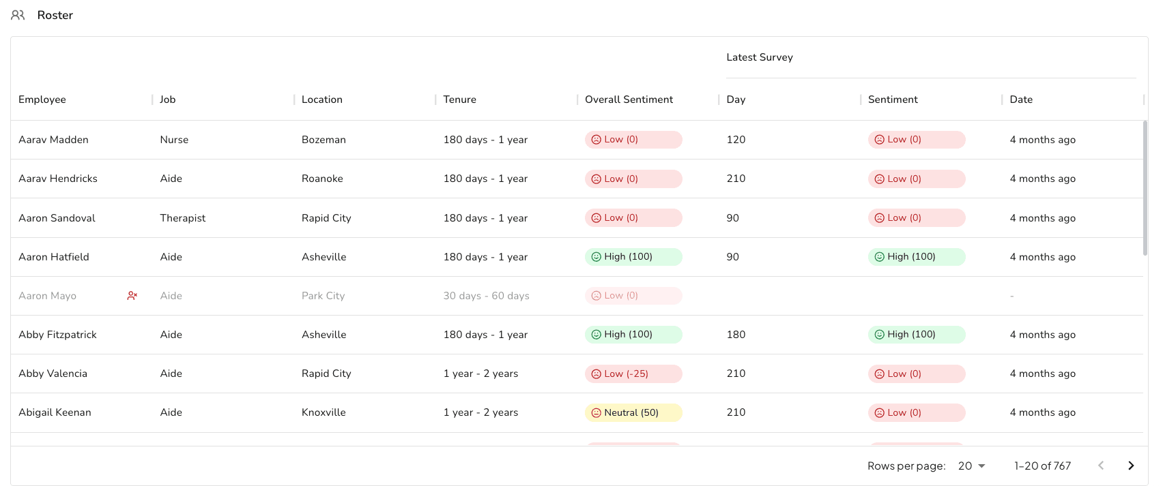Sort by the Day column header

click(x=736, y=100)
